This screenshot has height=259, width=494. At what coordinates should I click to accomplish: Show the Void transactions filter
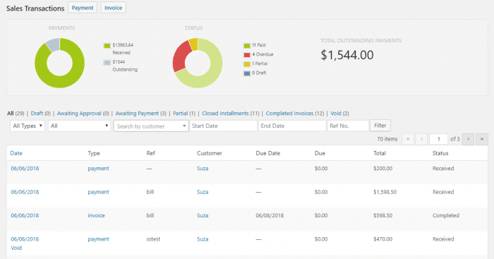click(335, 113)
